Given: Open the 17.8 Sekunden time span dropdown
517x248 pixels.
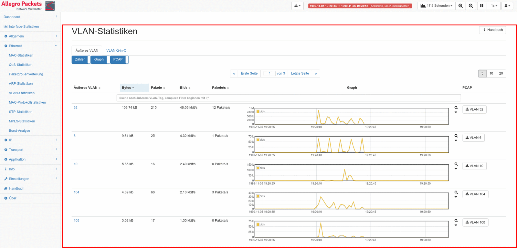Looking at the screenshot, I should click(437, 6).
